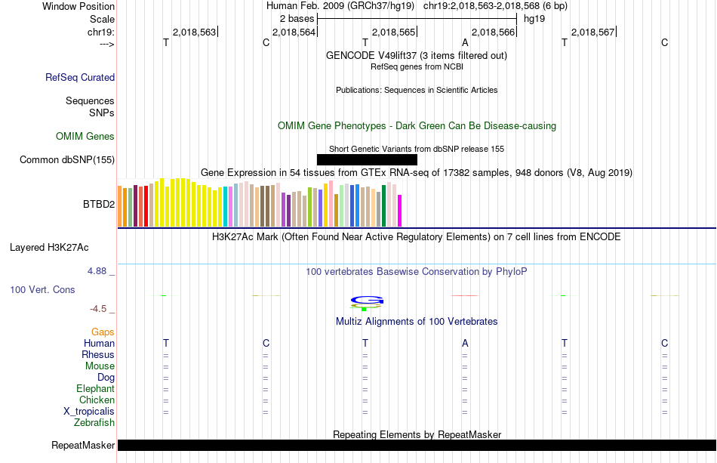
Task: Click the Human species label
Action: tap(99, 343)
